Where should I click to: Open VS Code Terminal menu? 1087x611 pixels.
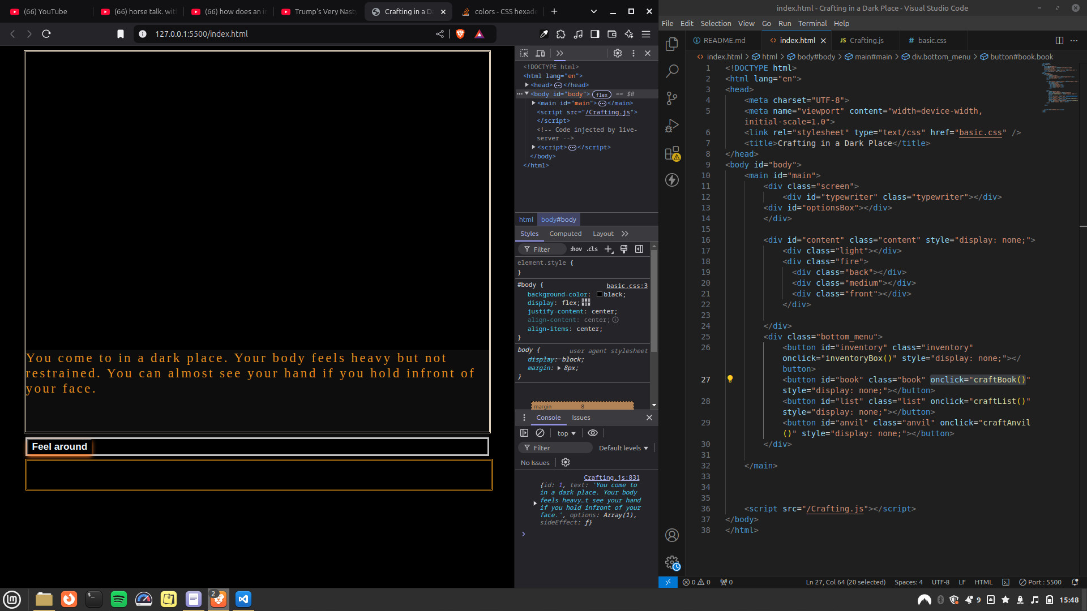[812, 23]
